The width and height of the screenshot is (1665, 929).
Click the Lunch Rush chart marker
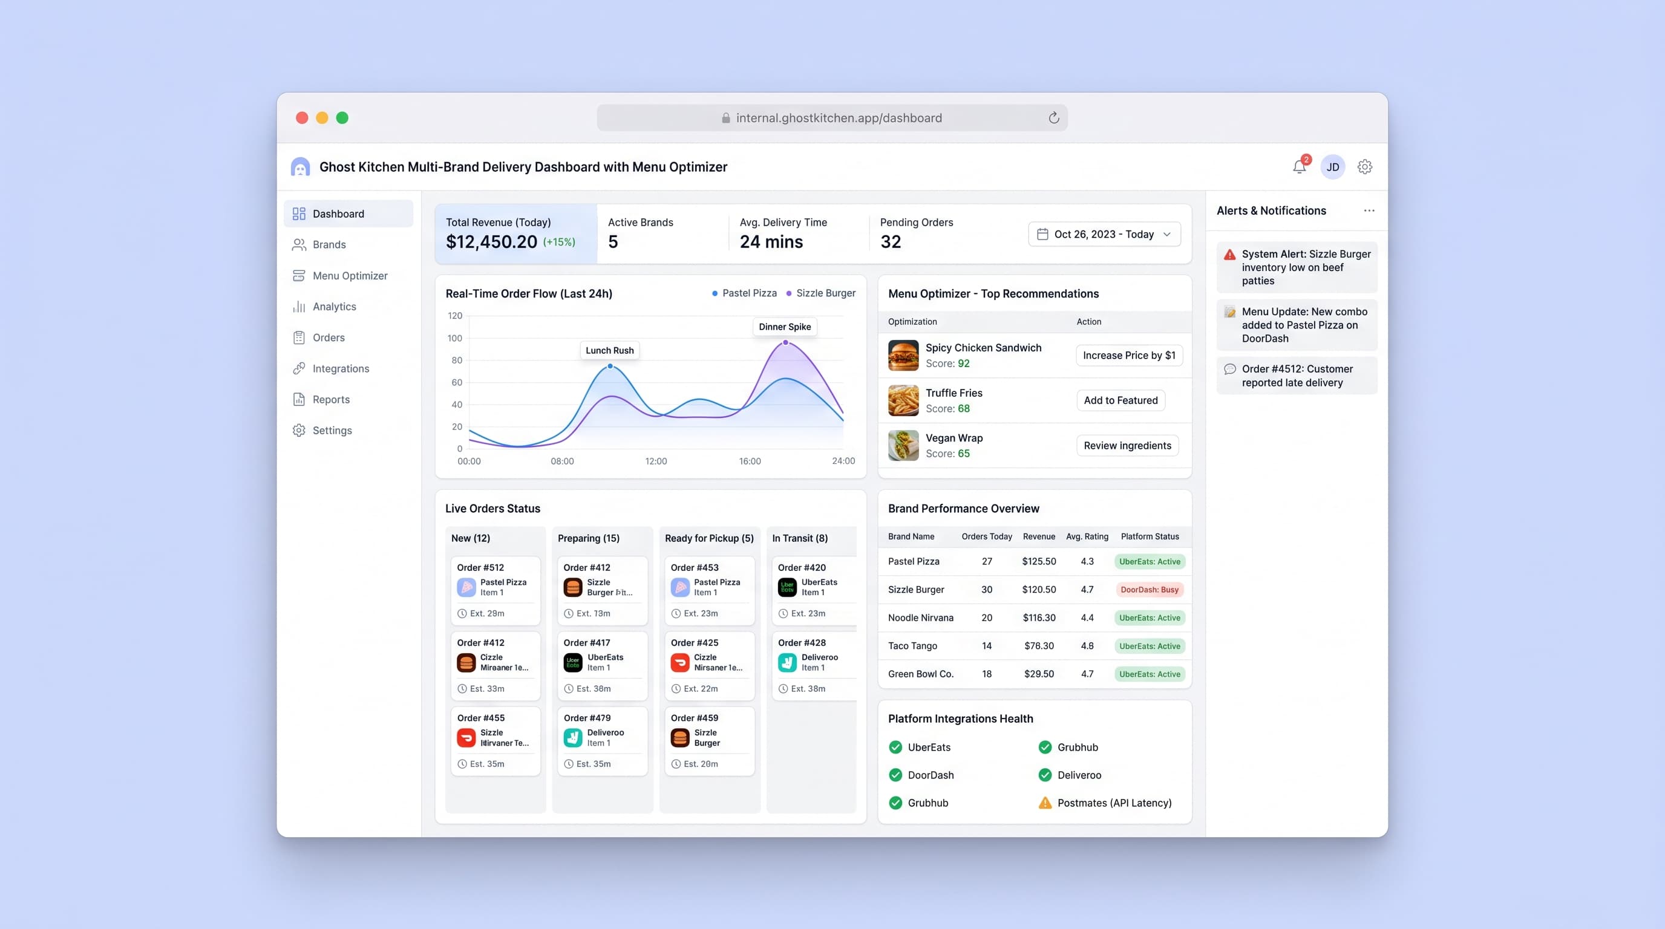click(x=609, y=367)
